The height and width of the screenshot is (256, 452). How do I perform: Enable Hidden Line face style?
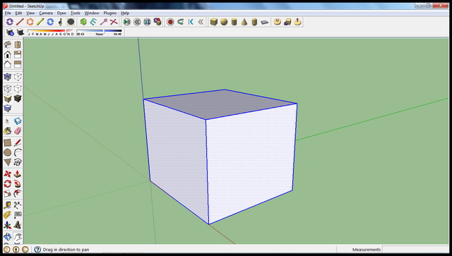click(18, 88)
